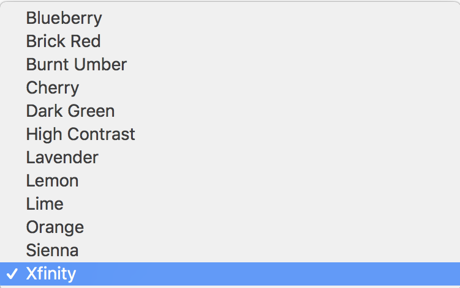Switch to the Dark Green option
460x288 pixels.
[70, 111]
